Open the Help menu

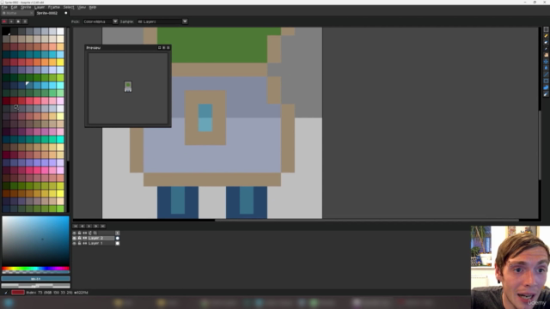[x=92, y=8]
